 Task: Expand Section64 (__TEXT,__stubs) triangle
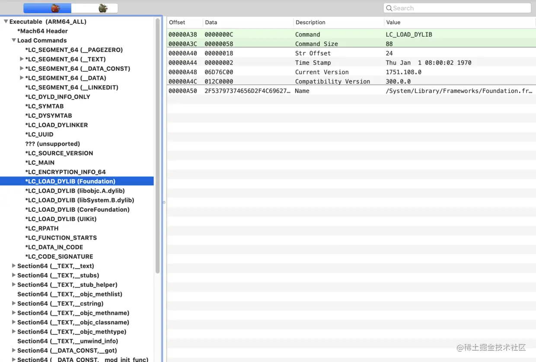[x=14, y=276]
